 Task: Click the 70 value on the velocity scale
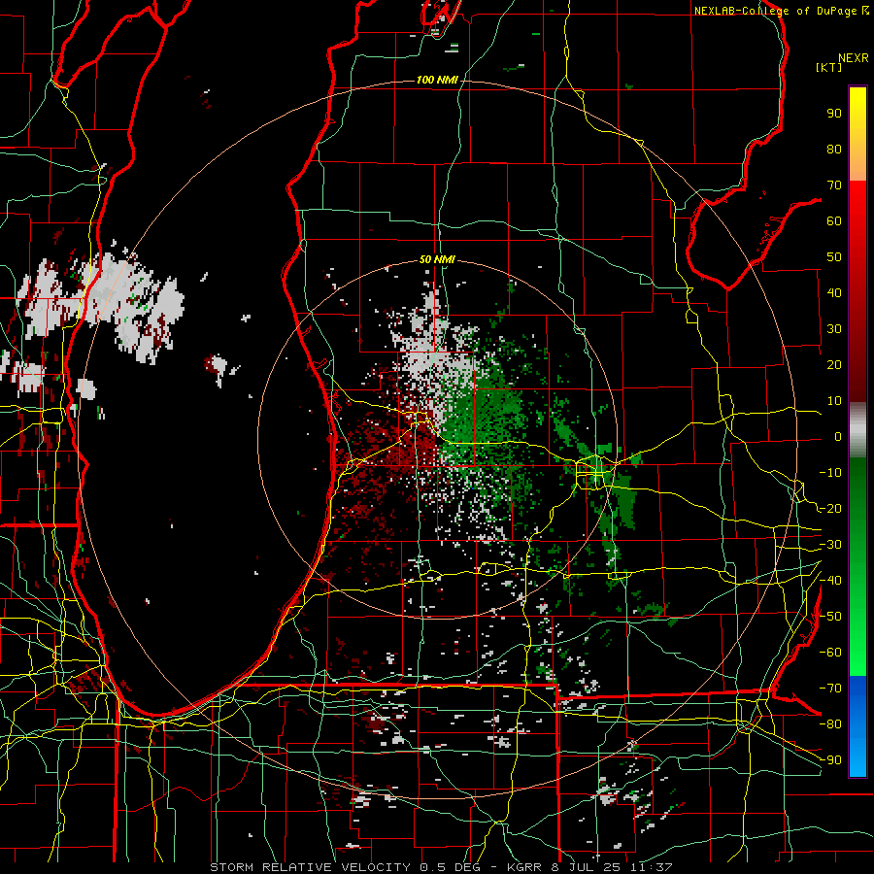pos(834,185)
